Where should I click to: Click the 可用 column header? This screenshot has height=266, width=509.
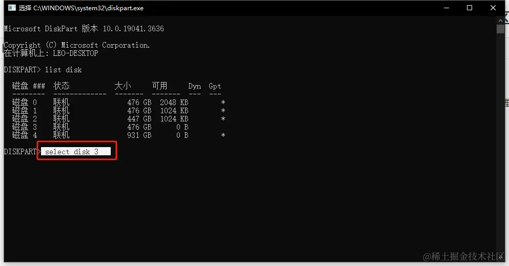(160, 86)
